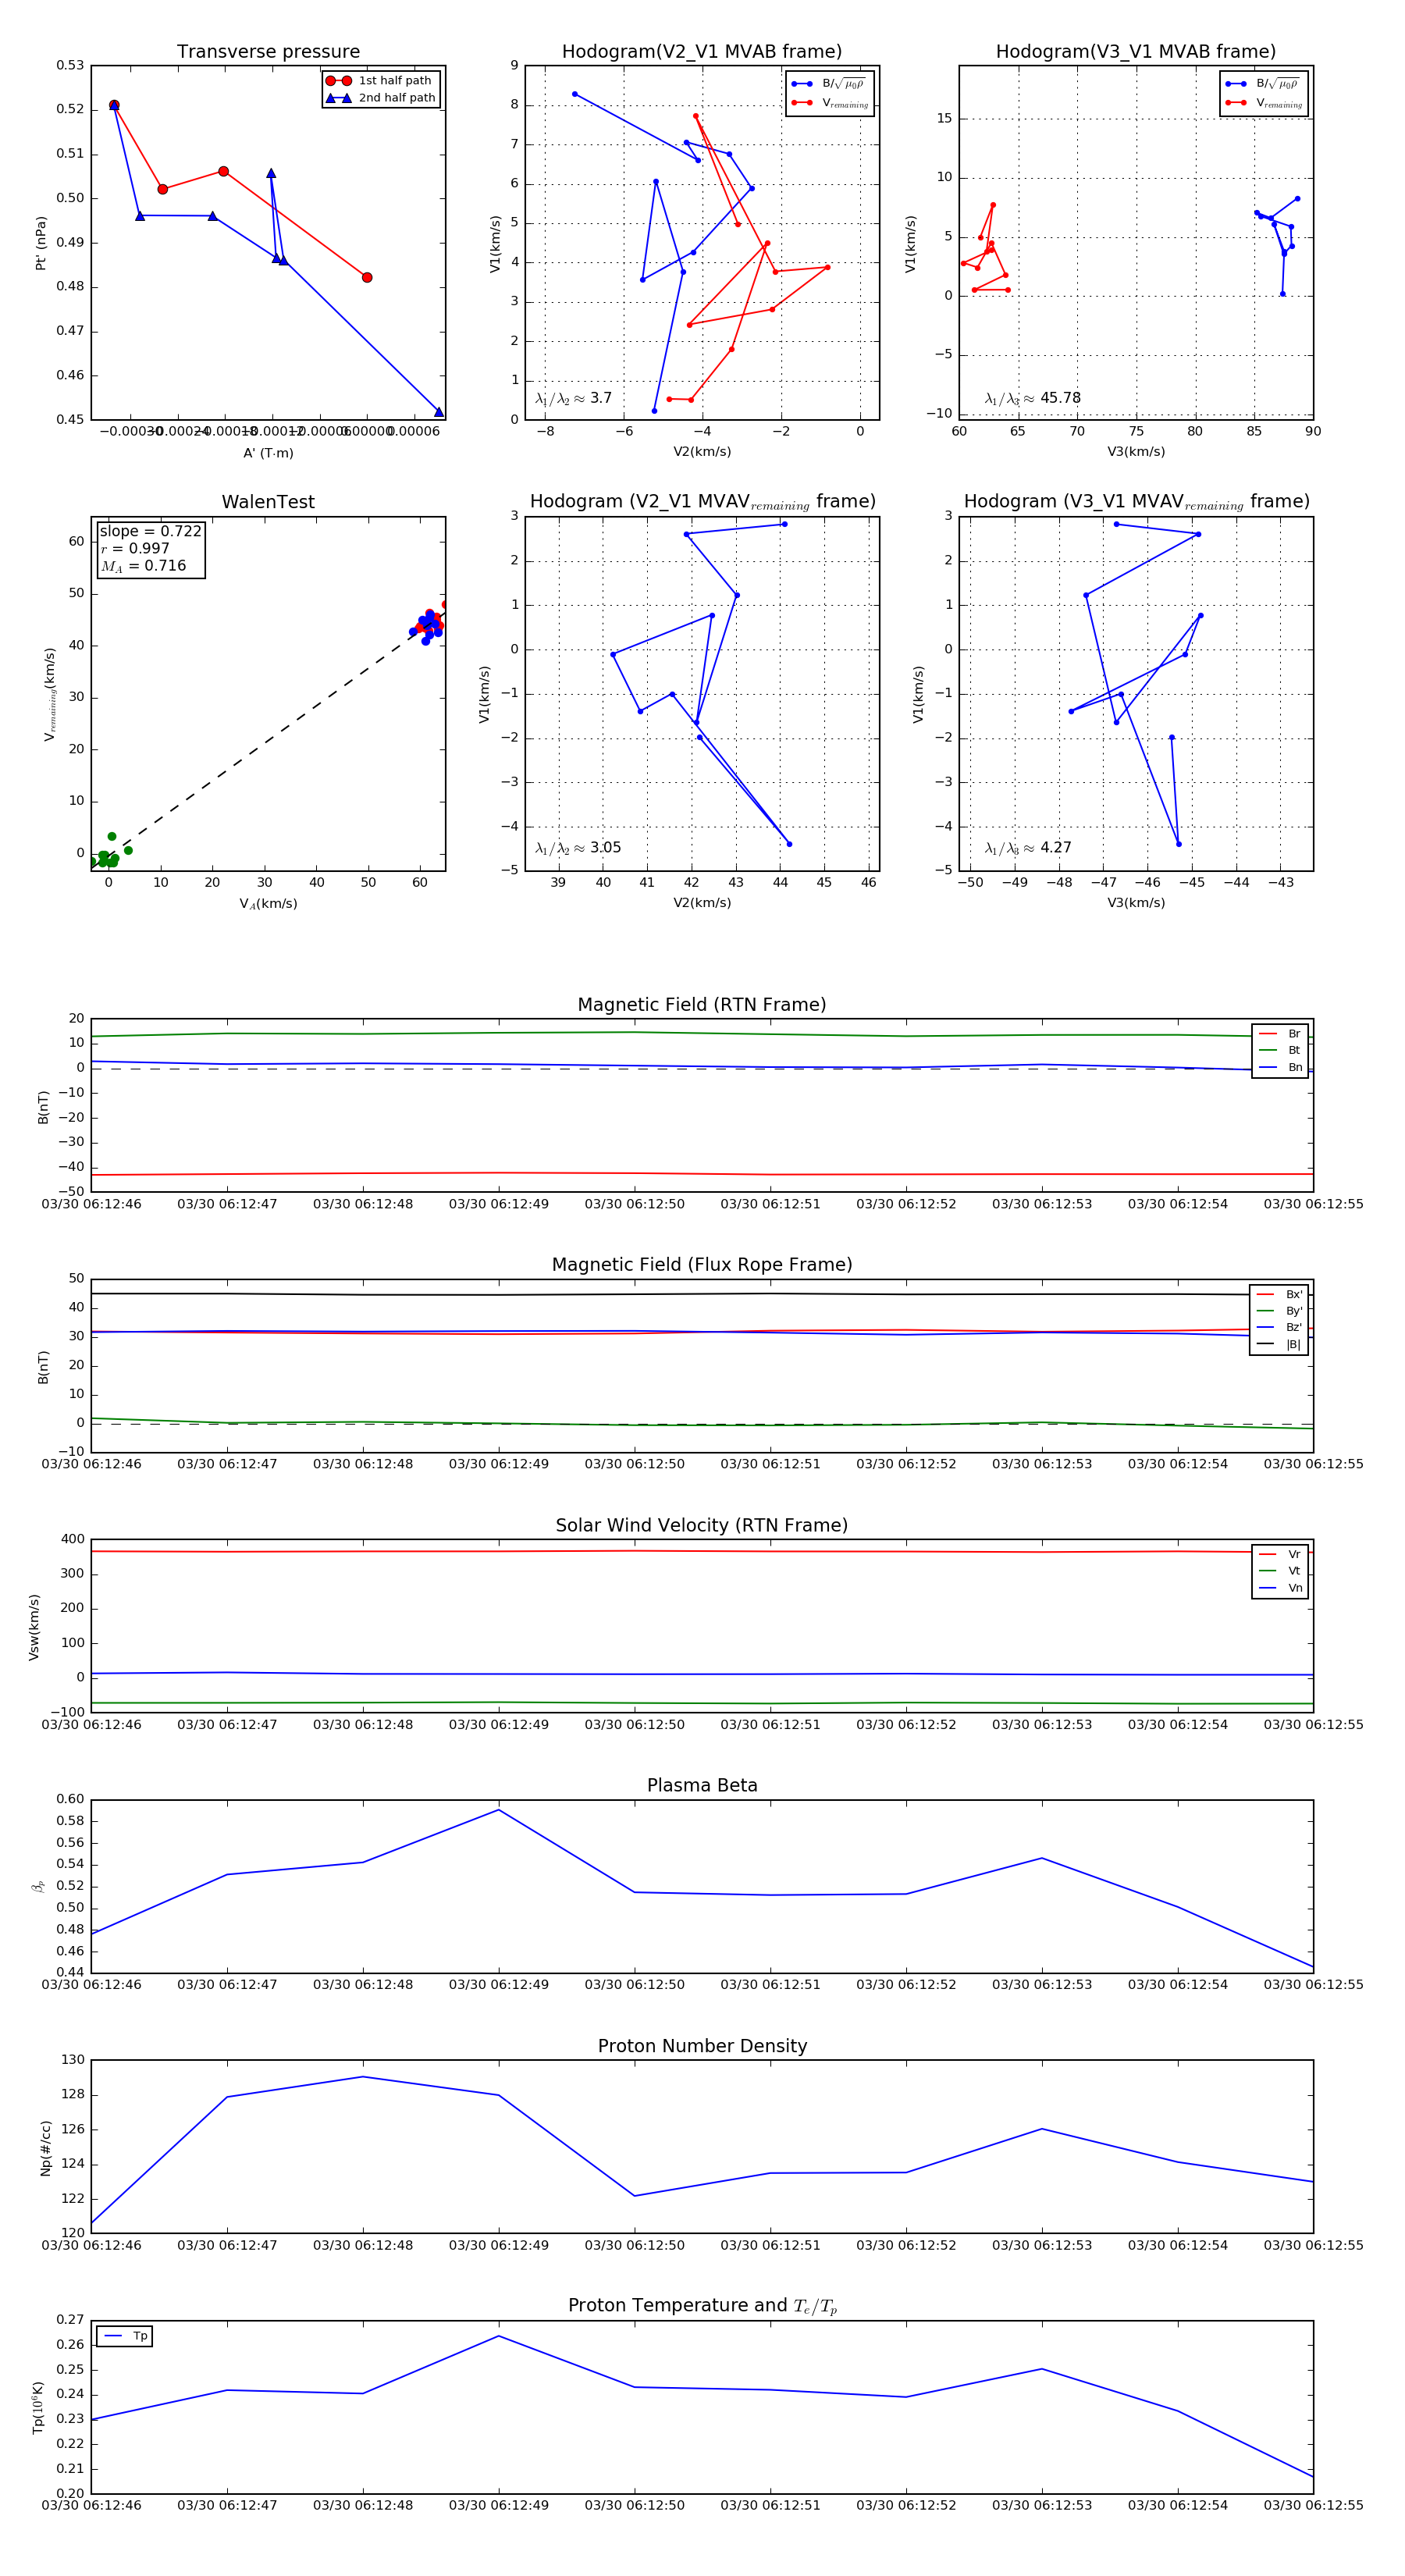This screenshot has width=1405, height=2576.
Task: Click the eigenvalue ratio annotation "≈ 3.05"
Action: point(597,848)
